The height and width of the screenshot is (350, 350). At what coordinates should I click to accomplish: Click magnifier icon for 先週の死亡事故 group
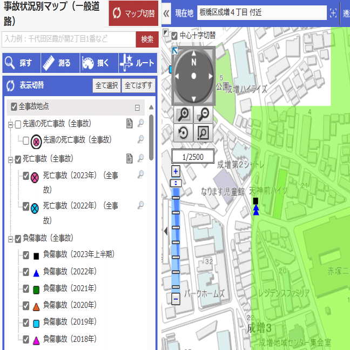140,123
